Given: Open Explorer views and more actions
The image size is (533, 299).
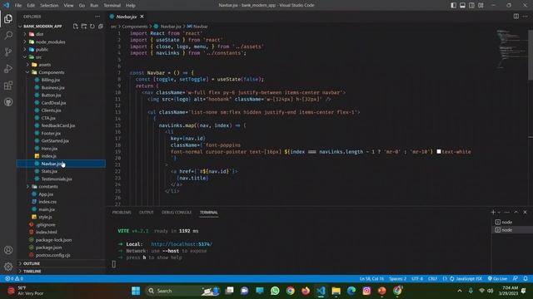Looking at the screenshot, I should click(x=97, y=17).
